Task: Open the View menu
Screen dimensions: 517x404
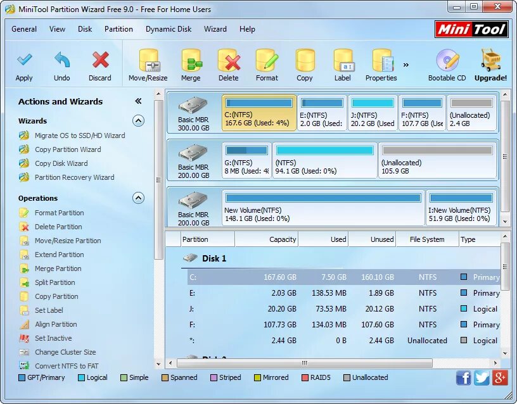Action: pos(58,29)
